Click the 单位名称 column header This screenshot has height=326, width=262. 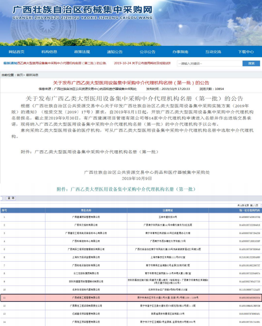click(x=86, y=211)
